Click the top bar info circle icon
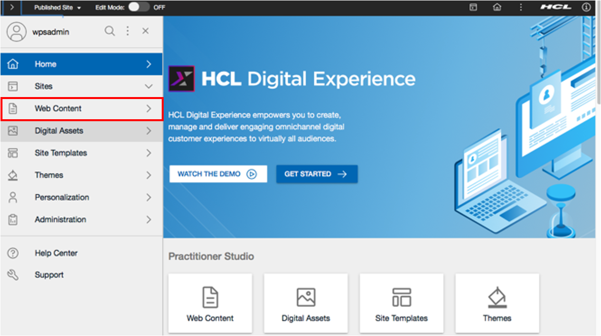Screen dimensions: 601x336 [x=586, y=7]
